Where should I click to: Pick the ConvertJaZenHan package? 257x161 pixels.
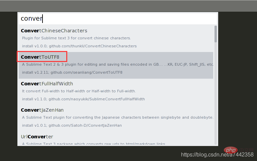point(116,118)
